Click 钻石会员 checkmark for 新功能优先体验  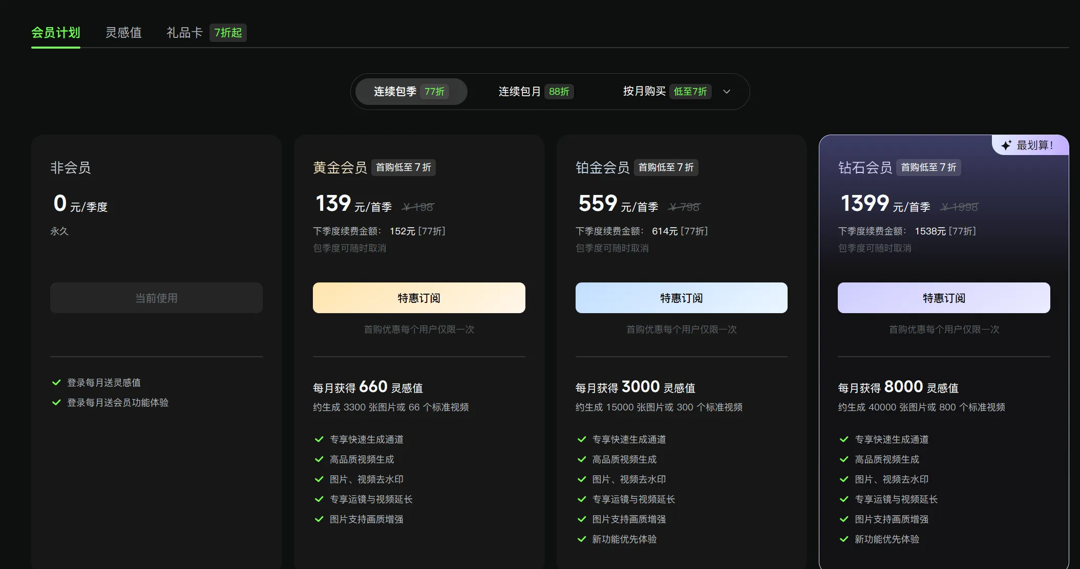coord(844,539)
